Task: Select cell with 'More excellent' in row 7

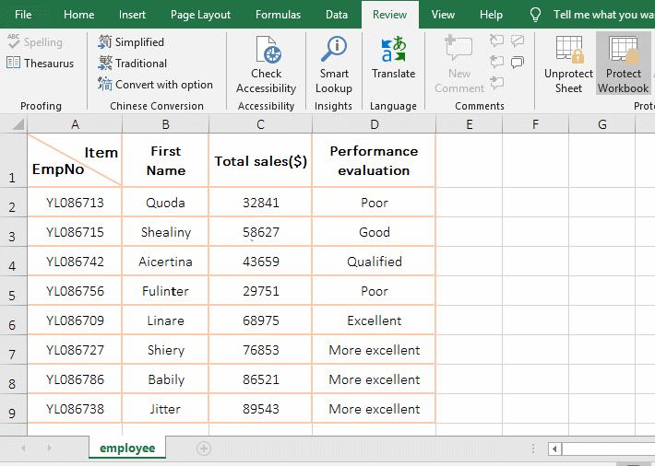Action: coord(374,350)
